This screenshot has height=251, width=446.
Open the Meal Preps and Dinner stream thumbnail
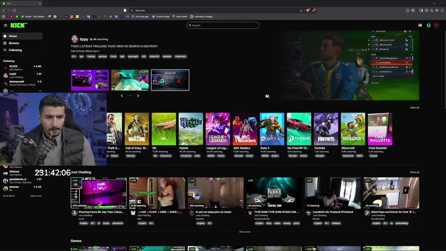pyautogui.click(x=391, y=193)
